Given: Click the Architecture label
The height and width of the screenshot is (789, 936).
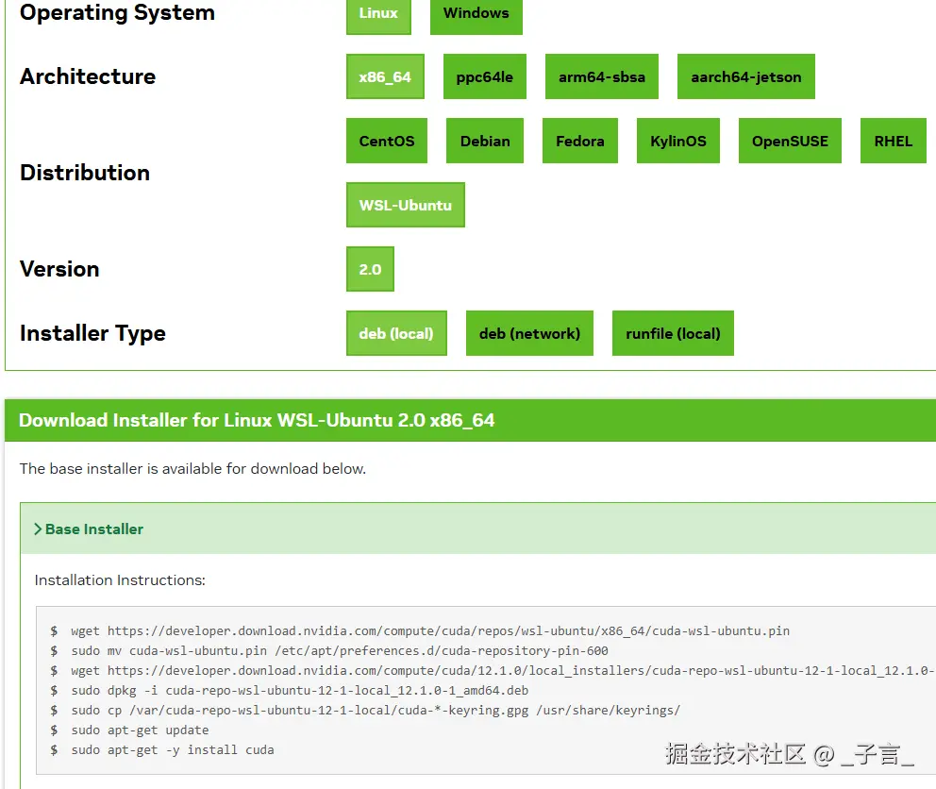Looking at the screenshot, I should (88, 76).
